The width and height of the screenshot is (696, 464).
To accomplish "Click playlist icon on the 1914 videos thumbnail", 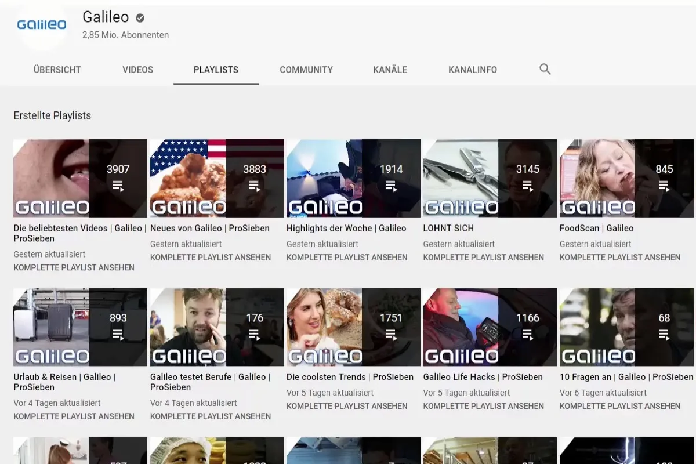I will (391, 186).
